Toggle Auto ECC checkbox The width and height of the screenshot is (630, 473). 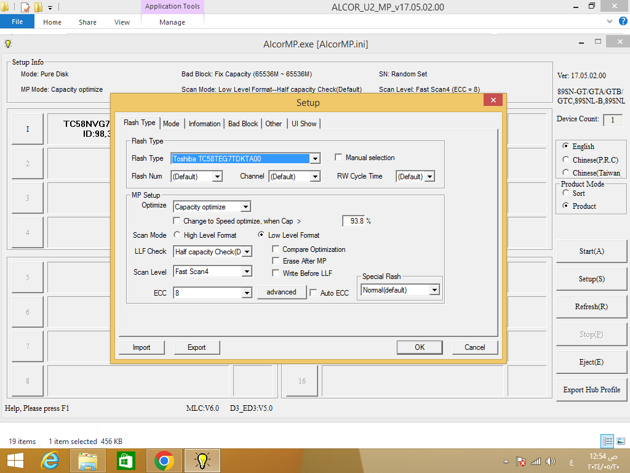[313, 293]
